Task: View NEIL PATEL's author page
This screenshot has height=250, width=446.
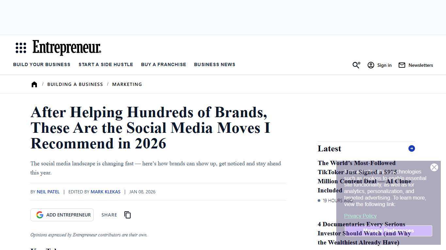Action: pyautogui.click(x=48, y=192)
